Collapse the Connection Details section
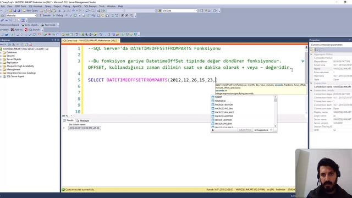Screen dimensions: 352x198 (x=311, y=90)
